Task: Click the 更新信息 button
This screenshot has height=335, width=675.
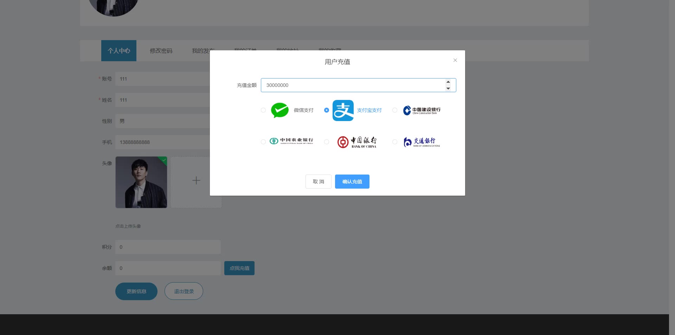Action: pos(136,291)
